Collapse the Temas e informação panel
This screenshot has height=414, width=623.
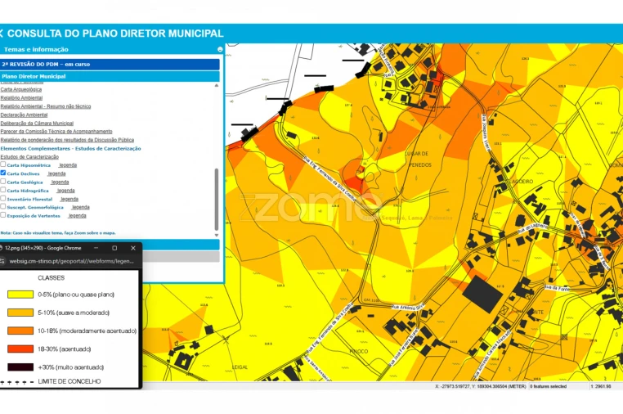click(x=219, y=49)
